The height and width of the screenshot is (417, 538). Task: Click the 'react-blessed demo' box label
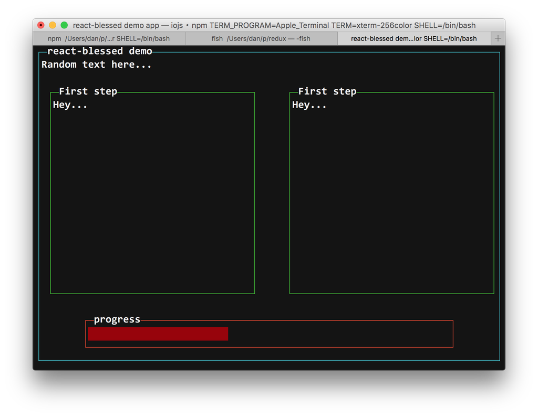[x=99, y=51]
